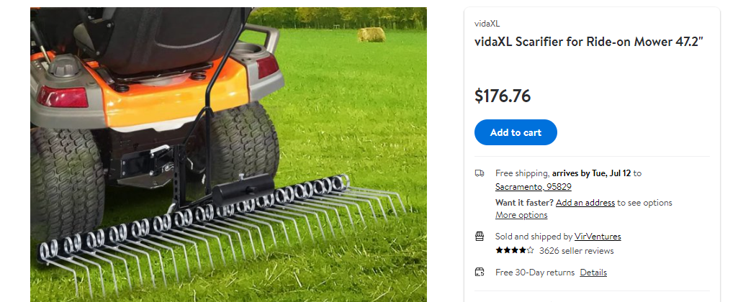Click the Free 30-Day returns text

535,273
